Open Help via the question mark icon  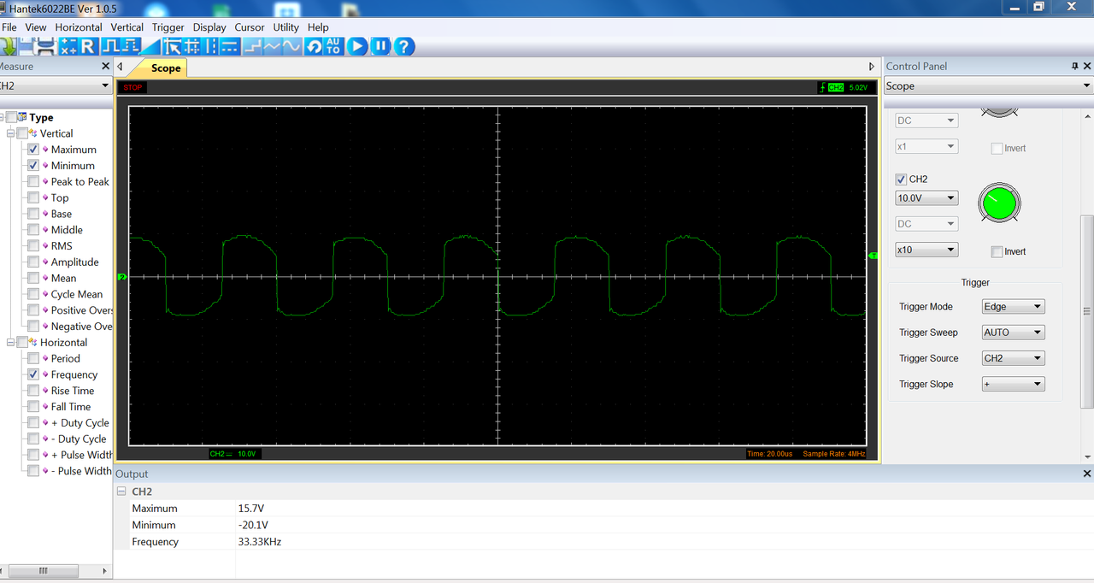[404, 46]
